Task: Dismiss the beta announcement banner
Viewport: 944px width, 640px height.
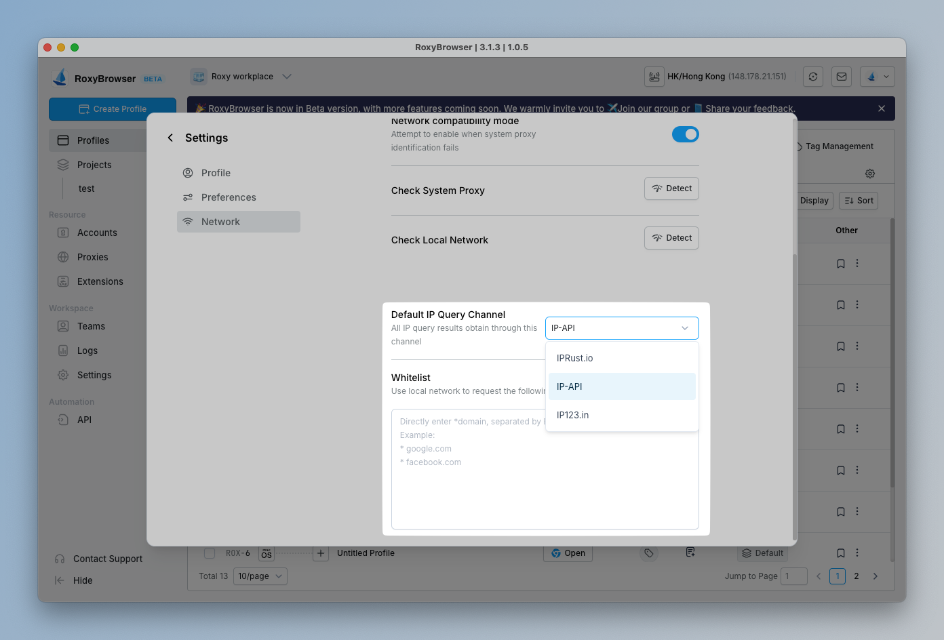Action: [882, 108]
